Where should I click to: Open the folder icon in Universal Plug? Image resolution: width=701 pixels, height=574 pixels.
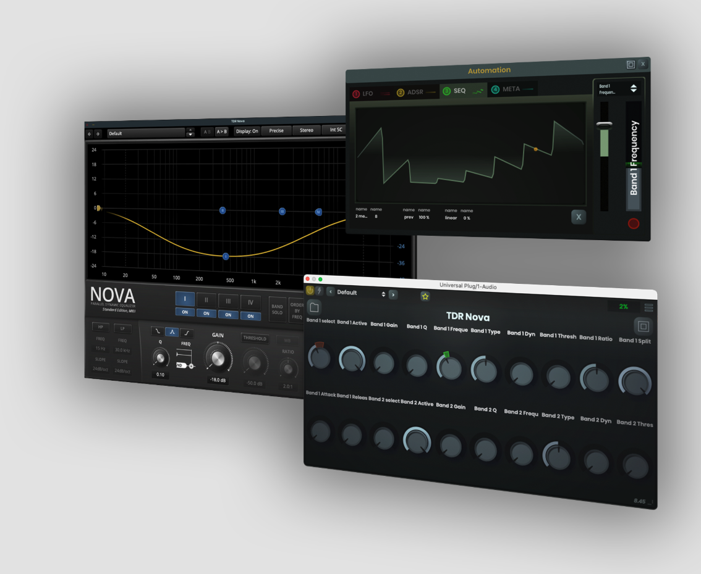coord(314,307)
